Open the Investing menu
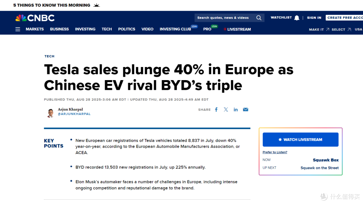This screenshot has height=204, width=363. tap(85, 29)
